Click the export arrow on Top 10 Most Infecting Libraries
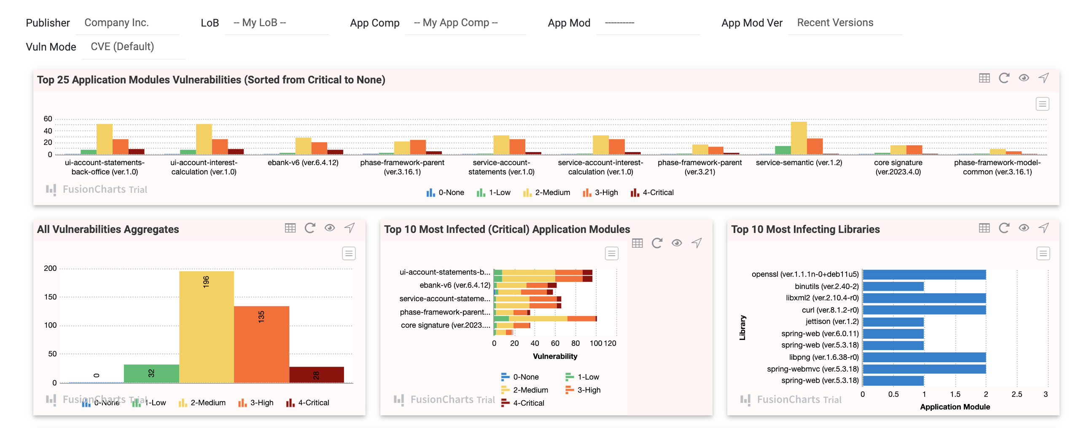Viewport: 1092px width, 428px height. 1043,228
